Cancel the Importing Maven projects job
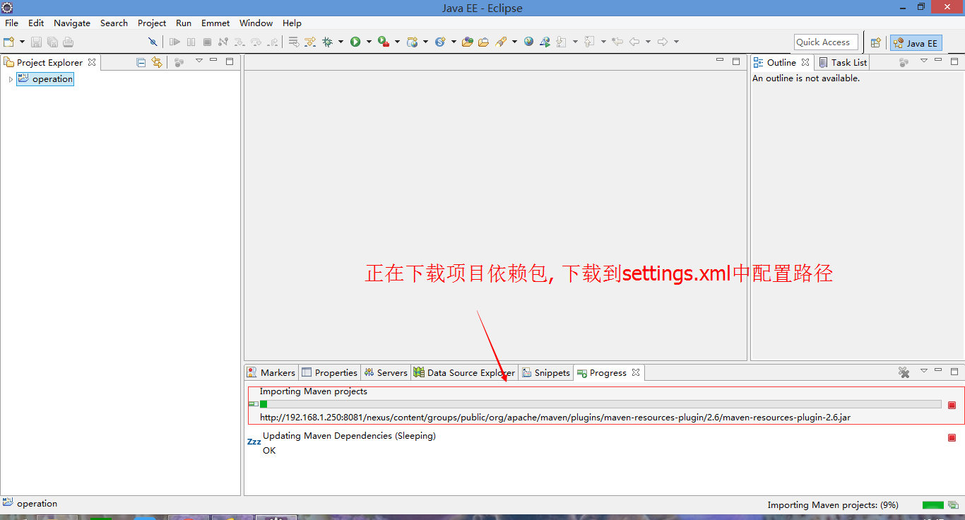Viewport: 965px width, 520px height. (x=952, y=405)
